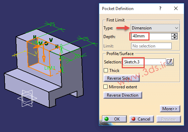This screenshot has width=188, height=132.
Task: Open the sketch editor icon beside Selection
Action: coord(170,62)
